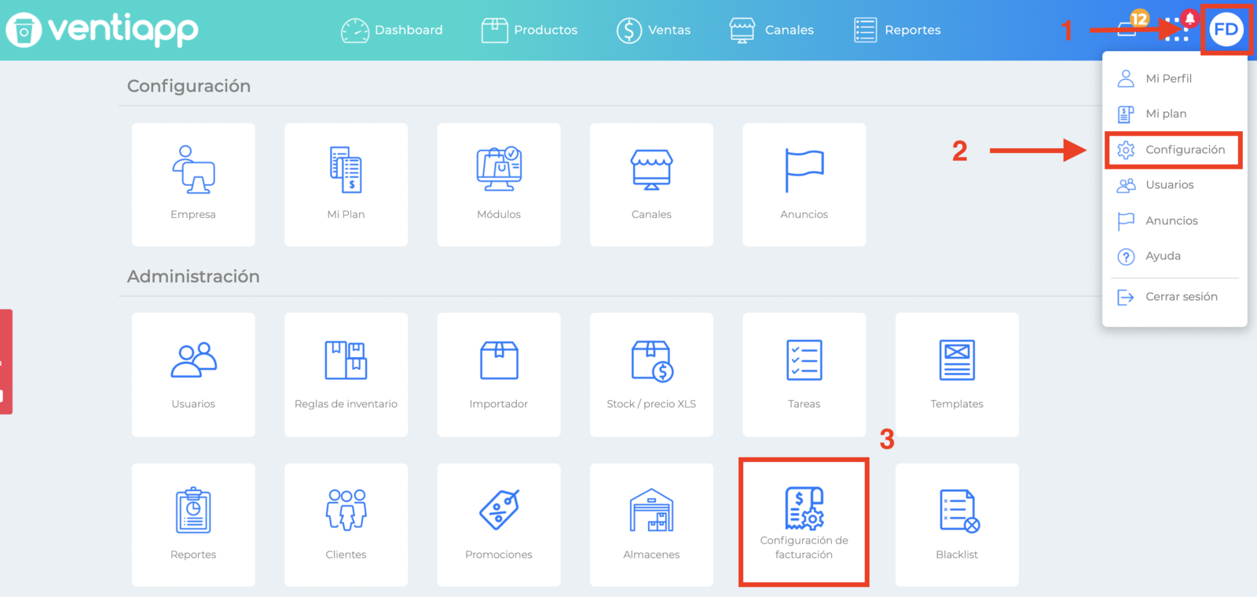Open the Almacenes warehouse tile
The image size is (1257, 597).
[651, 524]
